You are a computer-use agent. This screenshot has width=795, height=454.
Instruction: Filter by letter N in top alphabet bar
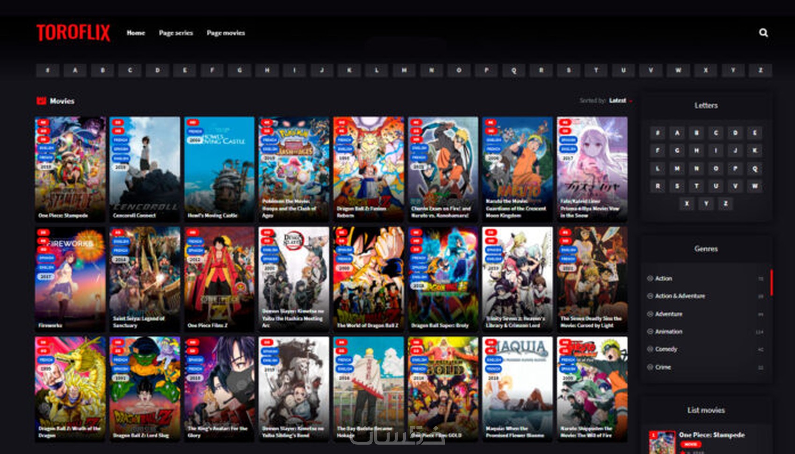[x=432, y=70]
